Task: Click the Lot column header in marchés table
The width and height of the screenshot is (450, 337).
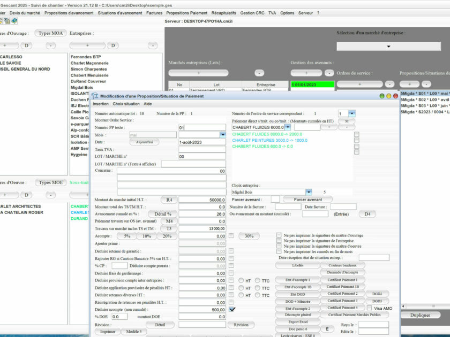Action: [x=216, y=85]
